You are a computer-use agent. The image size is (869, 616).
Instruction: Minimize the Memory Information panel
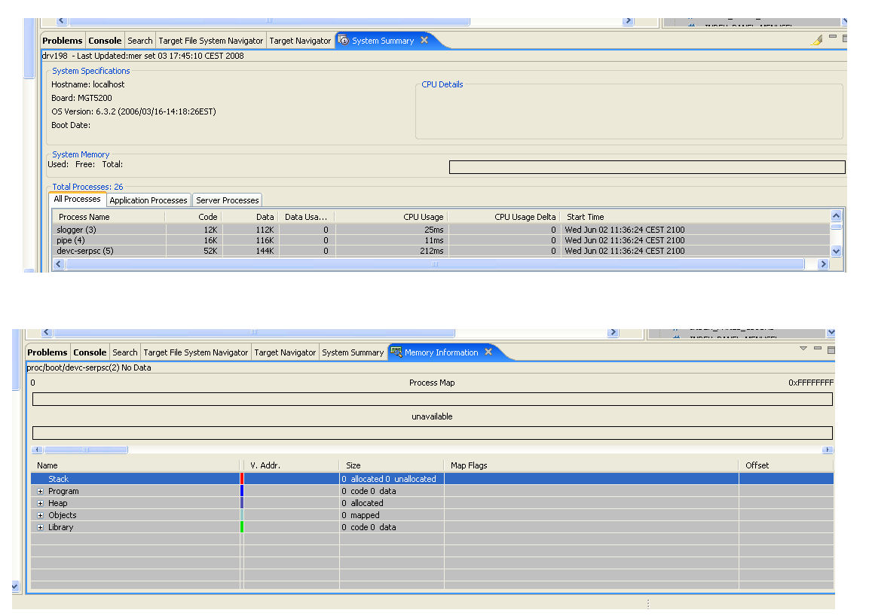point(817,349)
